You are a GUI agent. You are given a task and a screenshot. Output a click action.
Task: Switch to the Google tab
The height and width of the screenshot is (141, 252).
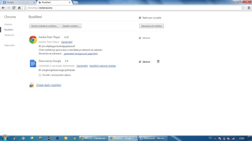pos(18,2)
